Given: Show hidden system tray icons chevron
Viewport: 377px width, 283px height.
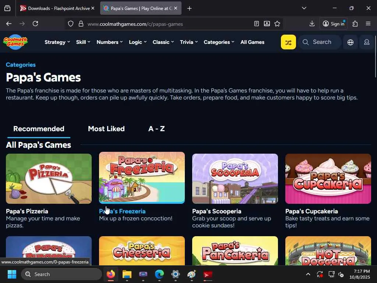Looking at the screenshot, I should point(308,274).
